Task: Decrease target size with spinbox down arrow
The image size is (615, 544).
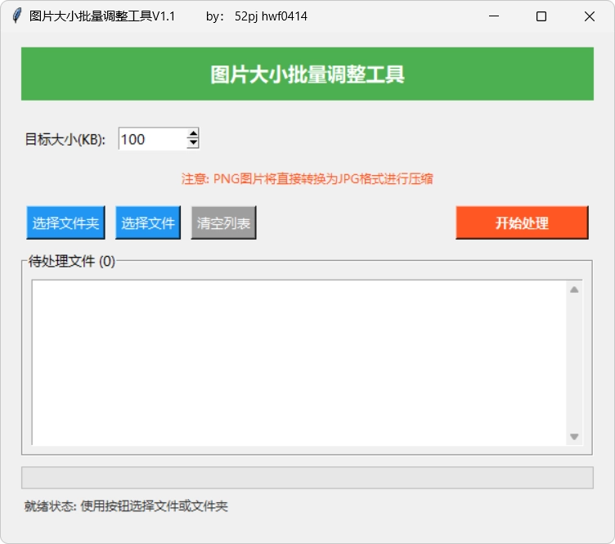Action: pos(193,143)
